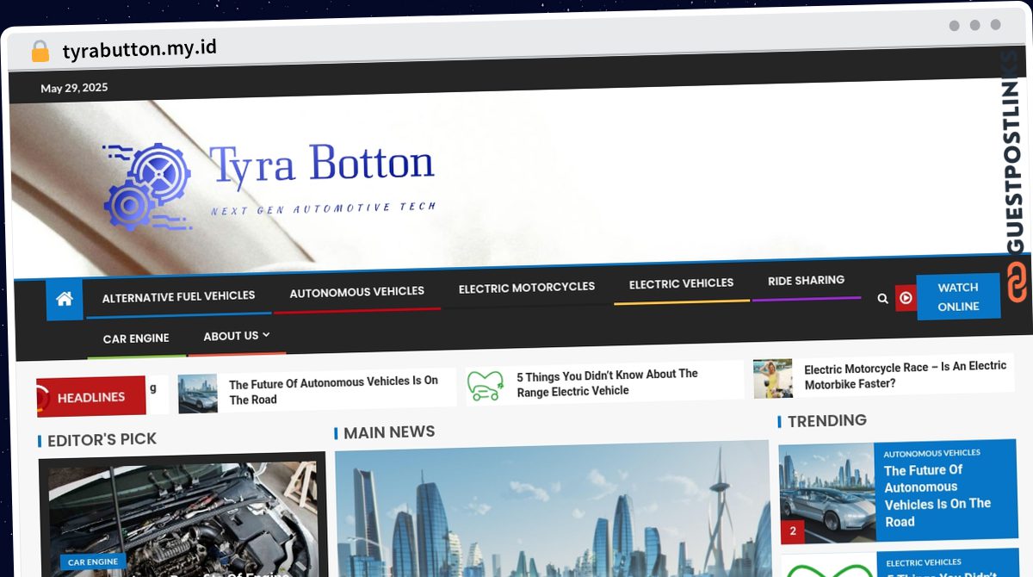Click the Trending section heading
The height and width of the screenshot is (577, 1033).
coord(827,420)
